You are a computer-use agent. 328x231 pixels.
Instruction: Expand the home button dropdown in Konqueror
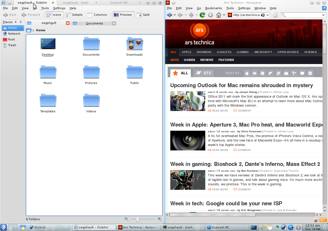click(224, 15)
